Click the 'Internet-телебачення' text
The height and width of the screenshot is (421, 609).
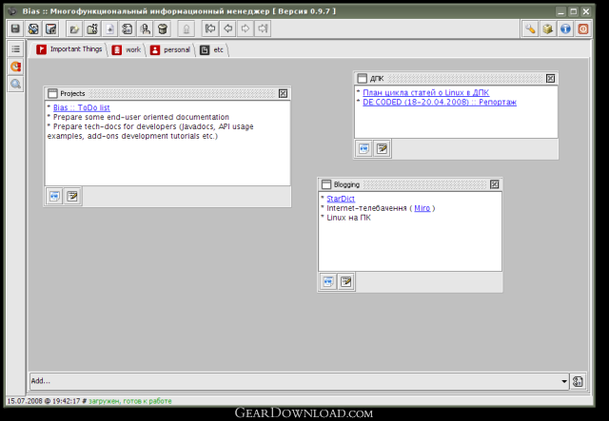366,208
